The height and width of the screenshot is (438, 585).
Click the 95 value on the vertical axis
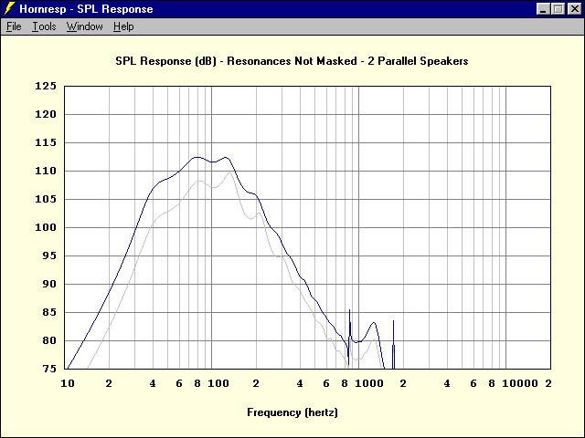tap(49, 255)
